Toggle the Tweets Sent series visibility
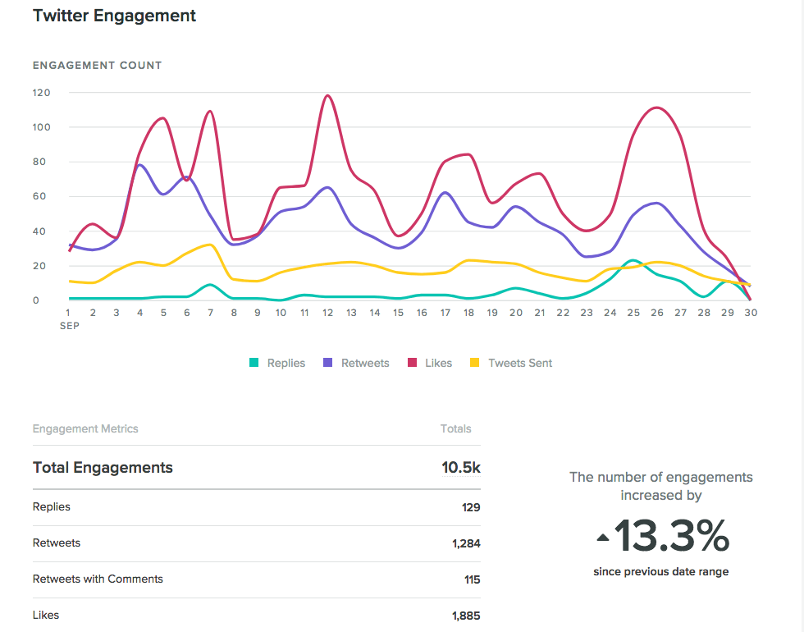The height and width of the screenshot is (632, 804). [x=511, y=362]
